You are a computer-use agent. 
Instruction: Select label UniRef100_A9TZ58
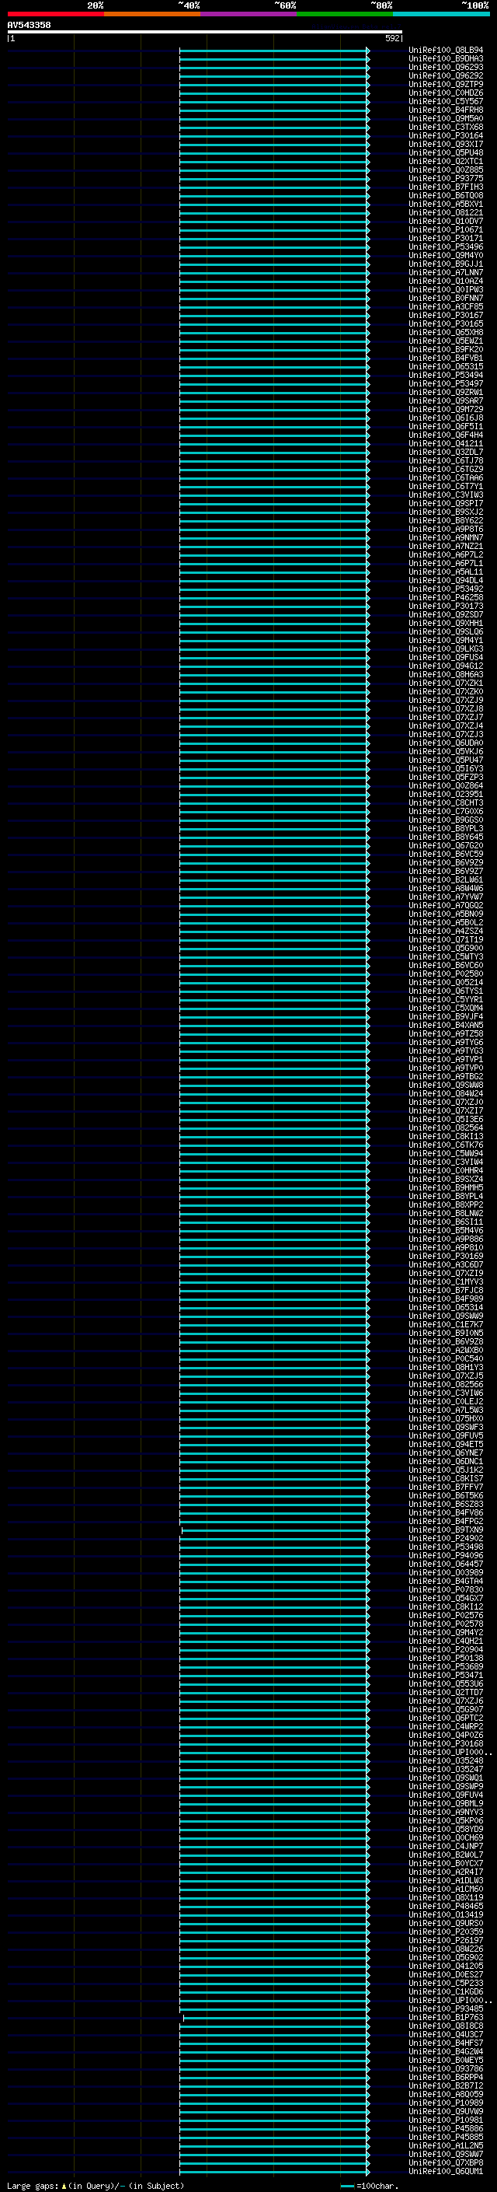(x=446, y=1033)
